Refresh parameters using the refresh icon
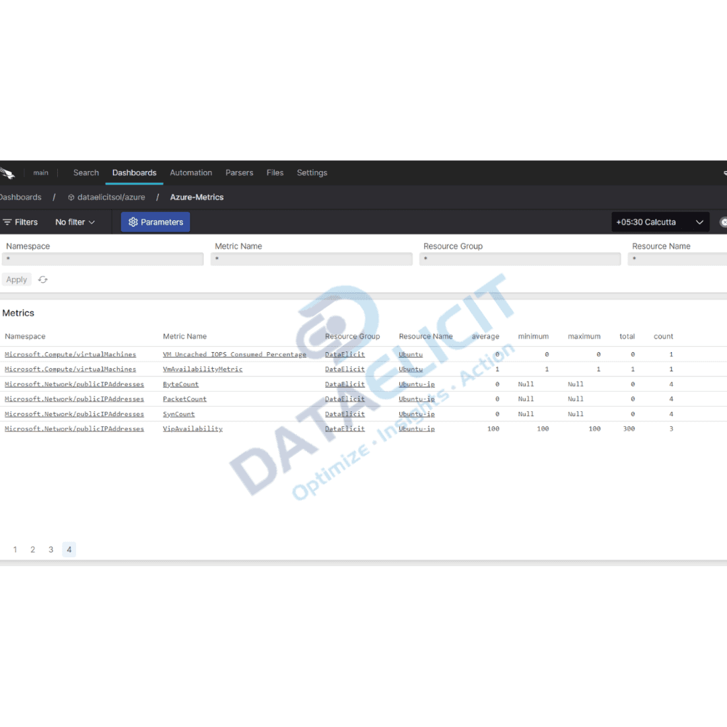The height and width of the screenshot is (727, 727). point(42,279)
